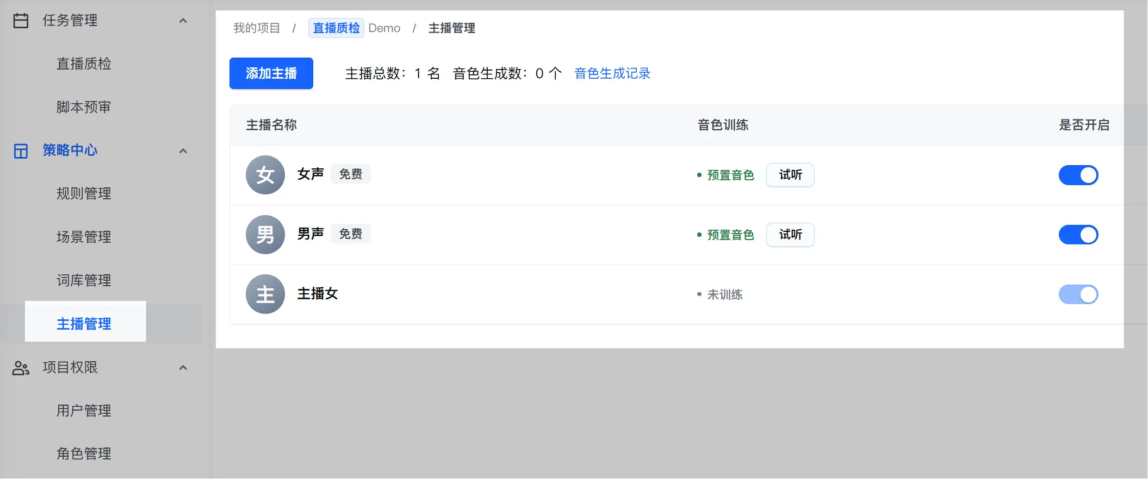Click 预置音色 status in 男声 row
This screenshot has height=479, width=1148.
point(730,235)
